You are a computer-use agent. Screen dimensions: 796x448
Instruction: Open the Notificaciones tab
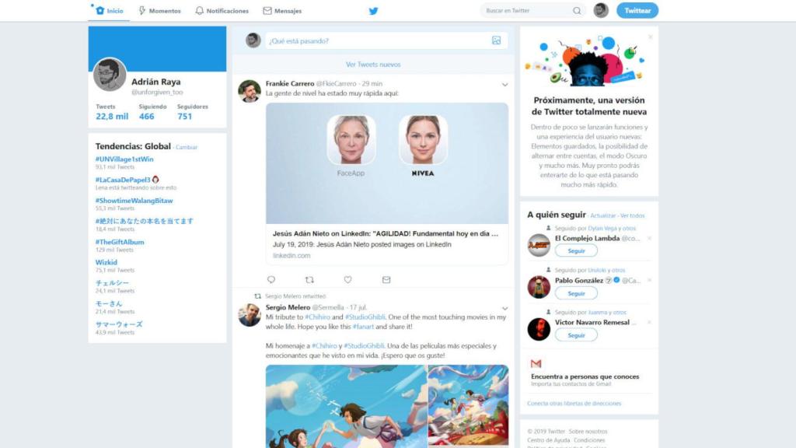222,11
